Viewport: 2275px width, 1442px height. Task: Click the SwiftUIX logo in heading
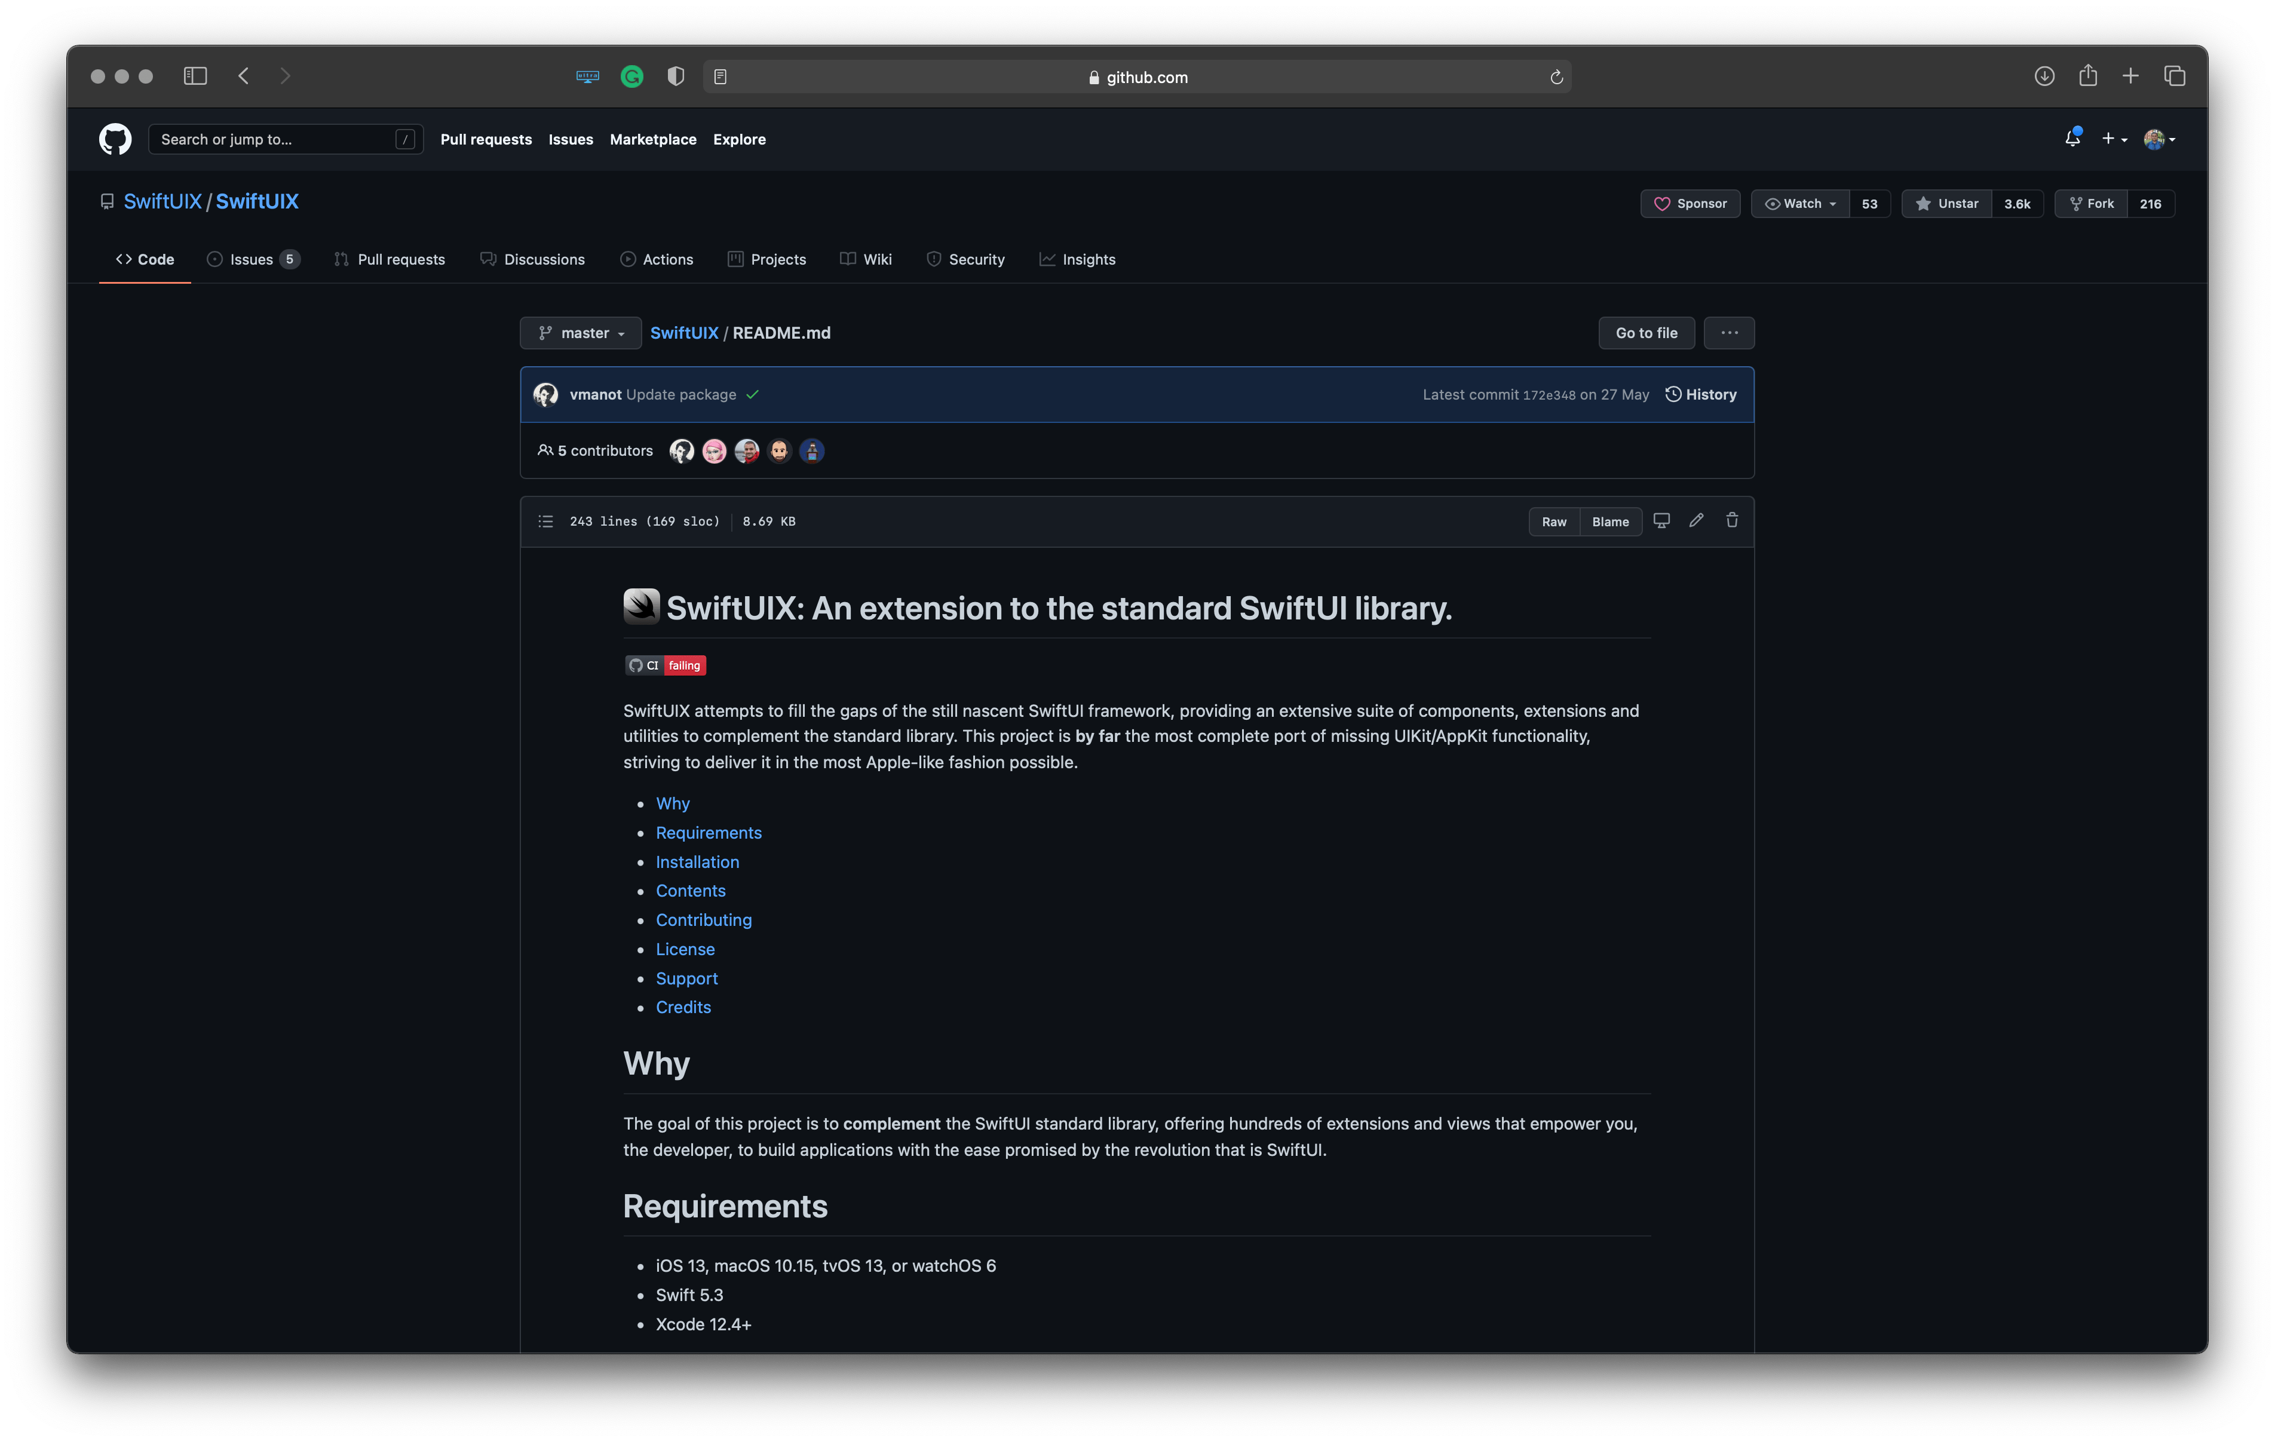[640, 607]
